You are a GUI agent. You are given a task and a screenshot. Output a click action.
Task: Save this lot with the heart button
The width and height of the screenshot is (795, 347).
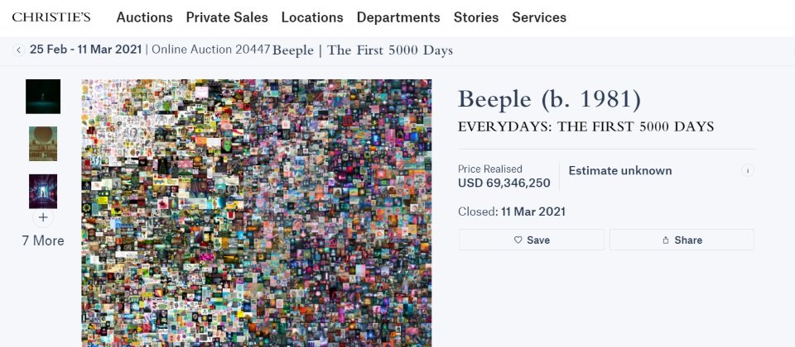point(532,240)
